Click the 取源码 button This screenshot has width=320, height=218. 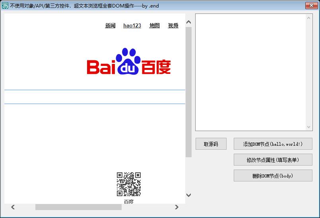[211, 144]
